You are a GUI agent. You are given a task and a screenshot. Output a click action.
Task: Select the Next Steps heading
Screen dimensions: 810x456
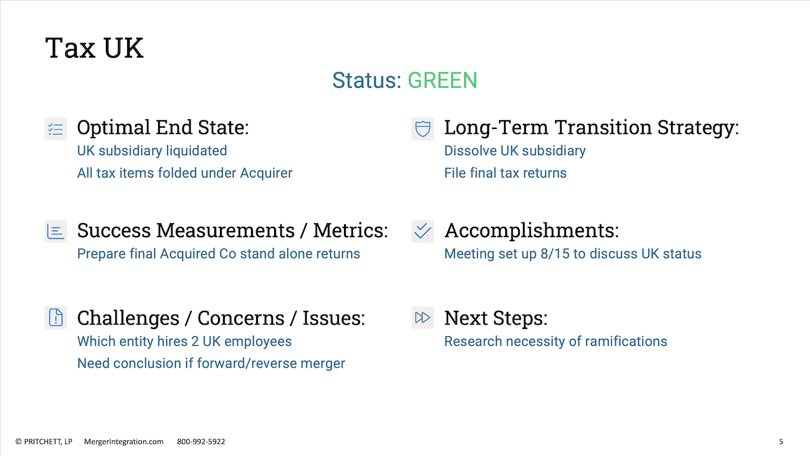tap(496, 318)
